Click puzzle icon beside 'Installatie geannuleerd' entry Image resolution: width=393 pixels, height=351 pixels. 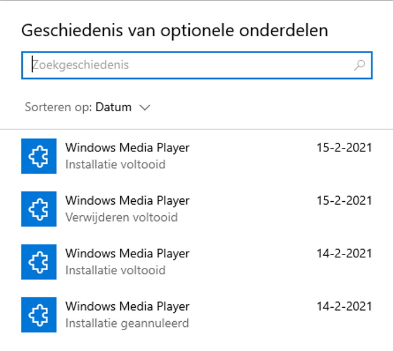[39, 315]
